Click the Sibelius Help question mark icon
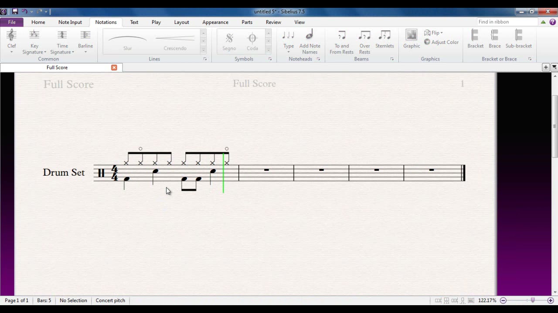This screenshot has height=313, width=558. click(x=552, y=22)
